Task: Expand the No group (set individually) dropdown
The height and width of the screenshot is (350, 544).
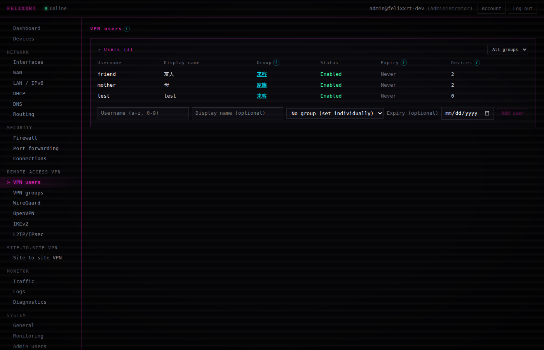Action: point(335,113)
